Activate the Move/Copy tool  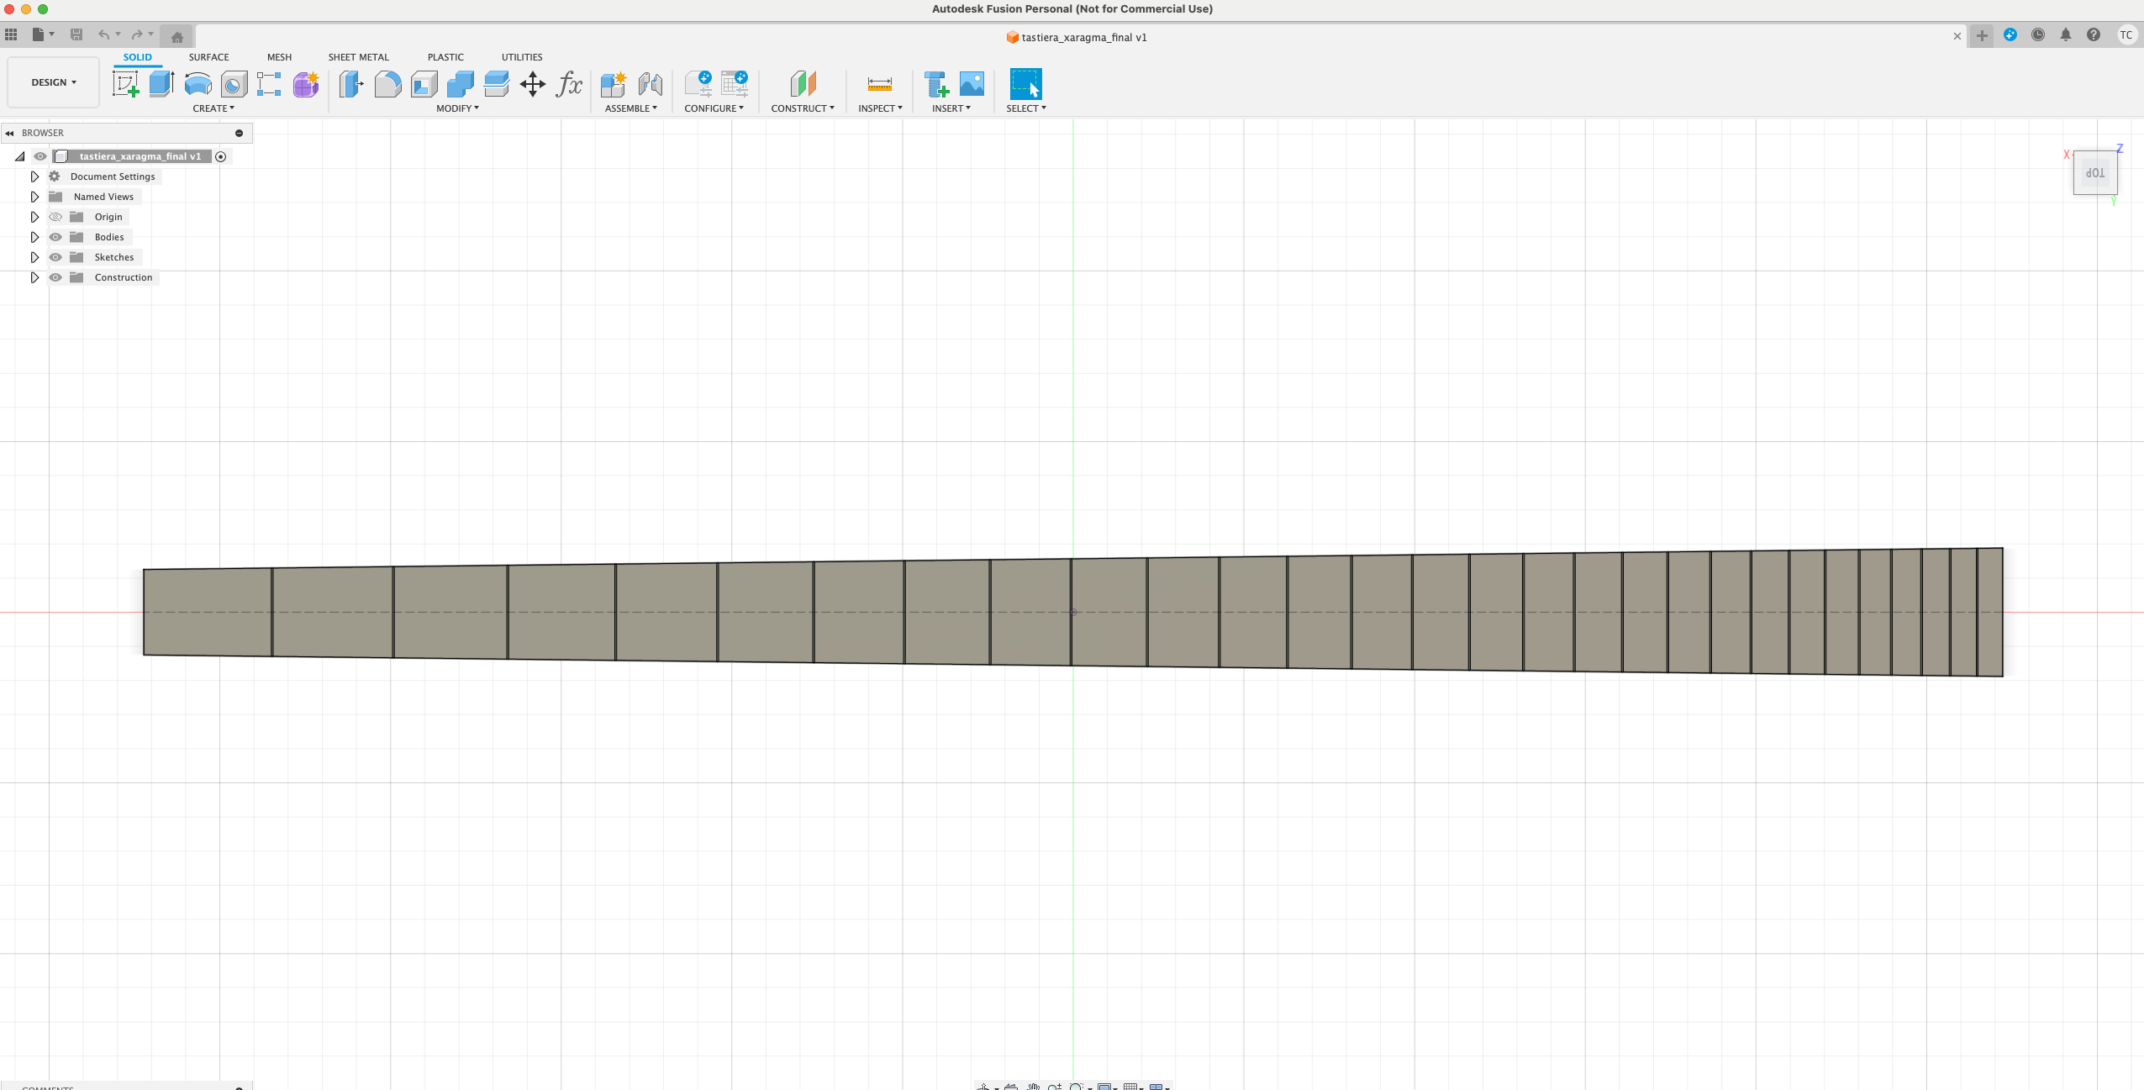tap(532, 84)
